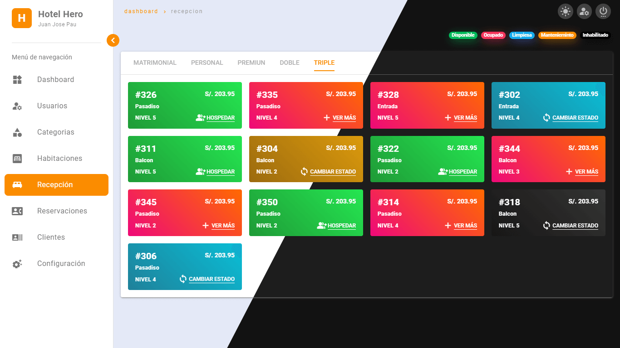Click the Inhabilitado legend badge
Image resolution: width=620 pixels, height=348 pixels.
(x=595, y=35)
